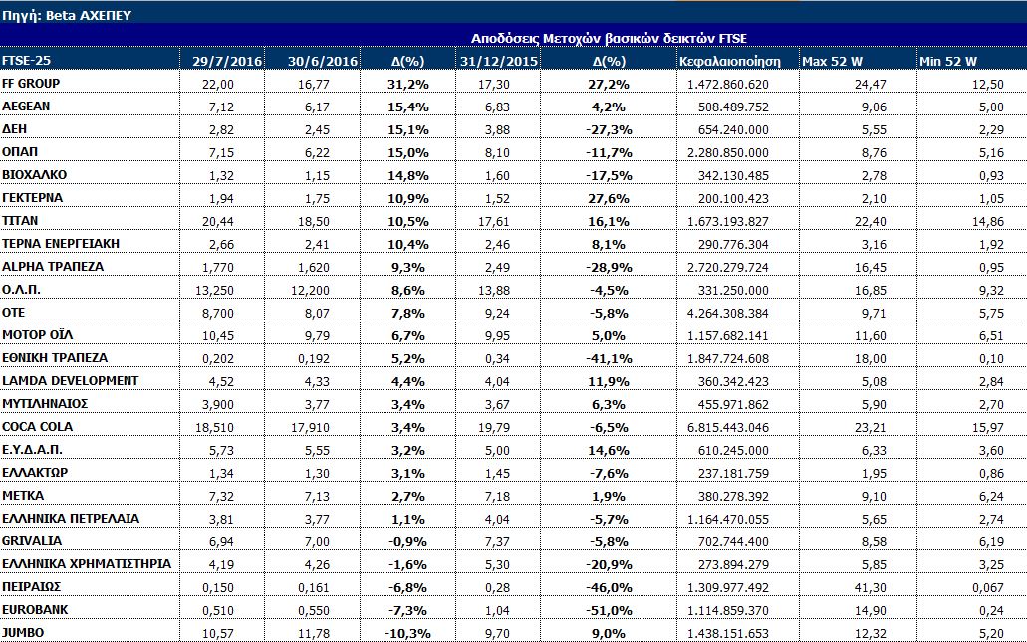The height and width of the screenshot is (642, 1027).
Task: Select the COCA COLA row label
Action: pyautogui.click(x=37, y=427)
